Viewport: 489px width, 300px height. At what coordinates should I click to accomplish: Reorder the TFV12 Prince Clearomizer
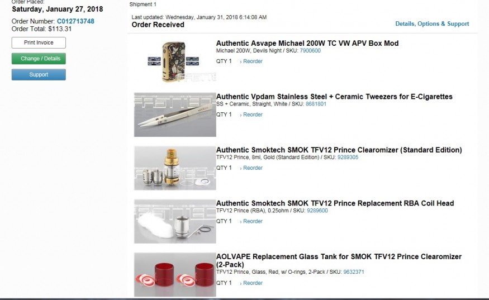(x=253, y=168)
